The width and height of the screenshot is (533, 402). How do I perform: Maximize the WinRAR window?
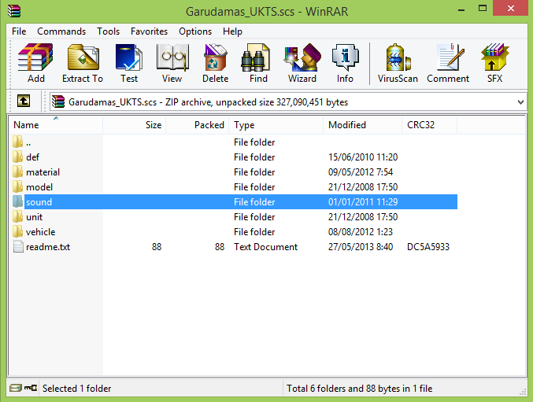click(483, 9)
